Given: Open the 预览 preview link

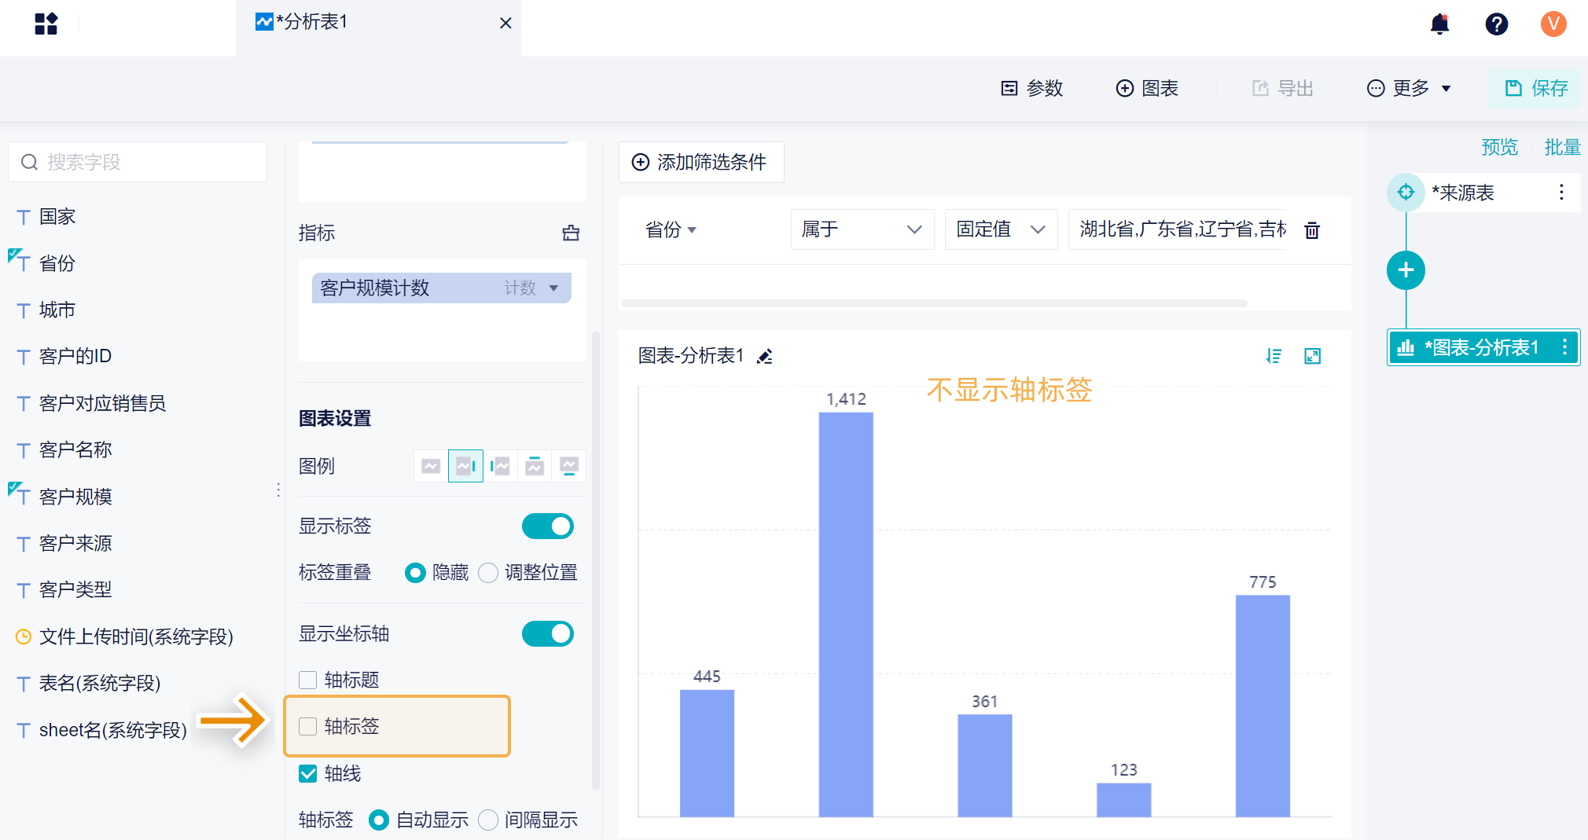Looking at the screenshot, I should 1499,147.
